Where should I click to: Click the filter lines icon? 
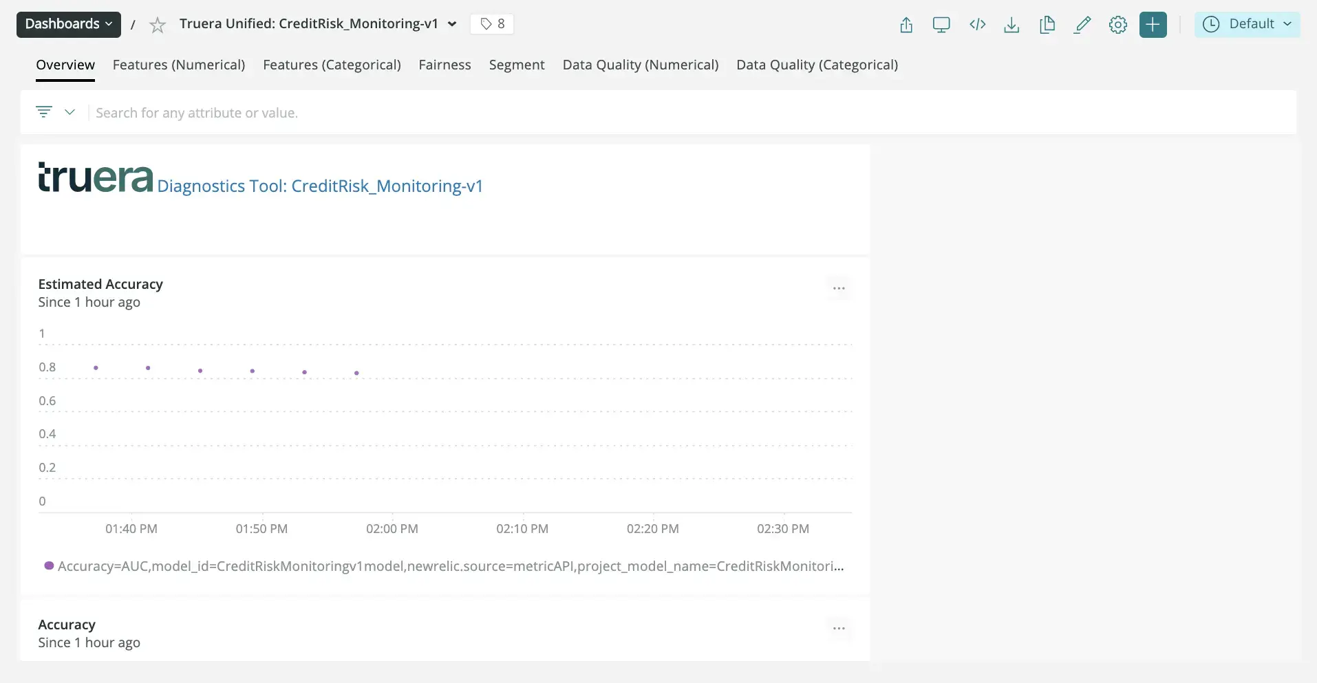tap(44, 111)
